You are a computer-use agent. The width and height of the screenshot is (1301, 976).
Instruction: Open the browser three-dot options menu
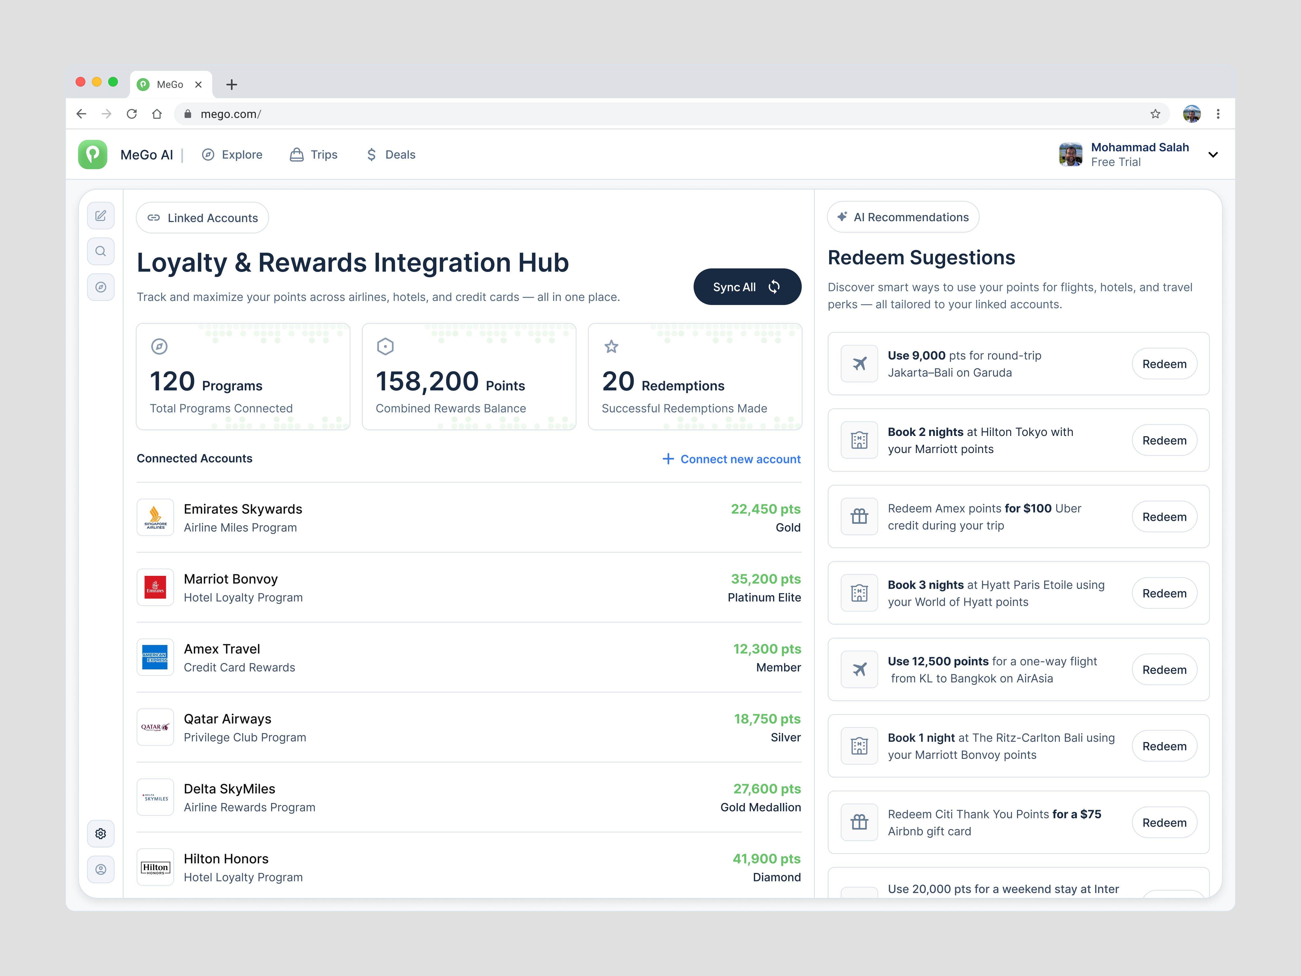[1219, 114]
